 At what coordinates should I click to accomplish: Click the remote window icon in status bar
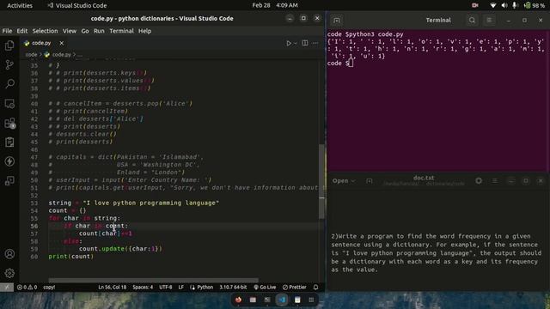pos(7,287)
